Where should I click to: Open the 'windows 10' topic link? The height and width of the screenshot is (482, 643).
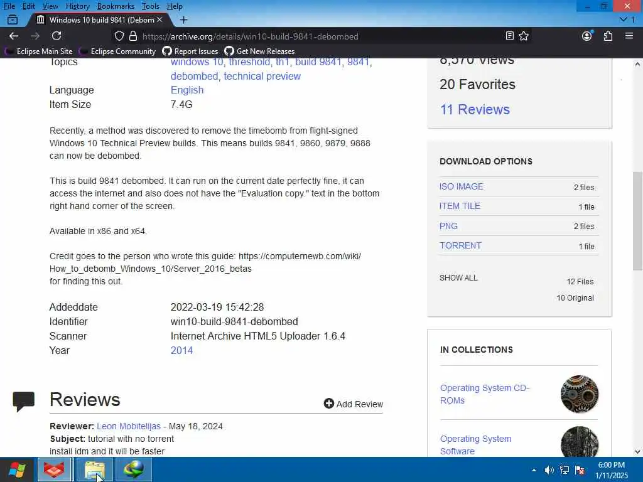coord(197,62)
